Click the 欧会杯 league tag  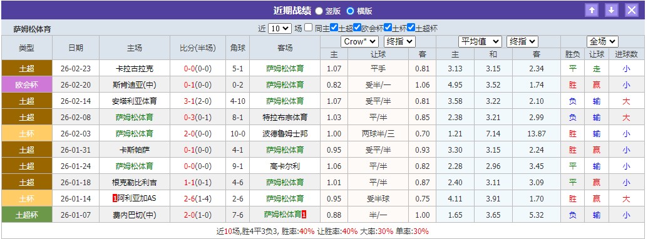click(27, 85)
